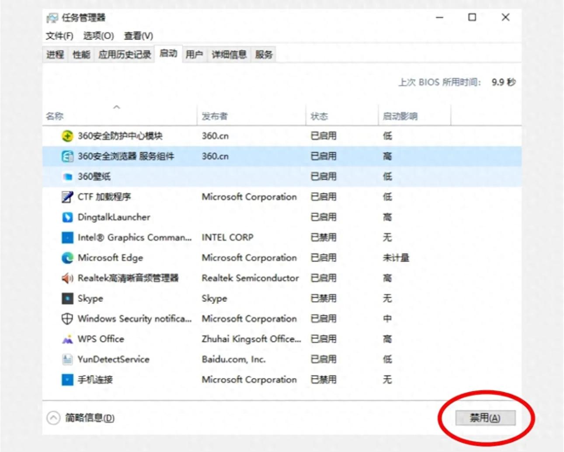
Task: Click the WPS Office icon
Action: pyautogui.click(x=67, y=339)
